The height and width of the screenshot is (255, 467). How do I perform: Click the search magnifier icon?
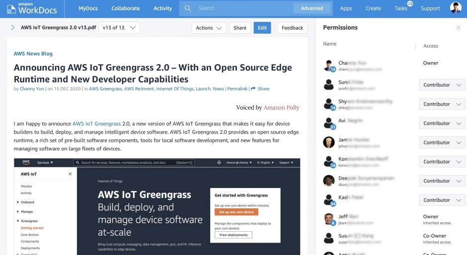coord(188,8)
